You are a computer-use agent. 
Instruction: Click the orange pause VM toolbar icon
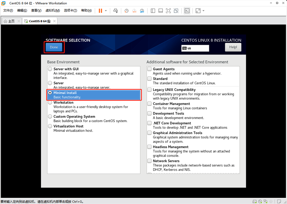100,11
